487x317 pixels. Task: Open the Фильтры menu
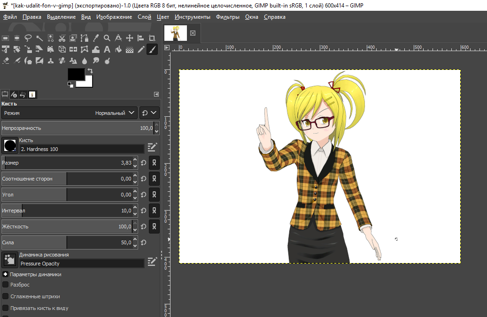click(228, 17)
